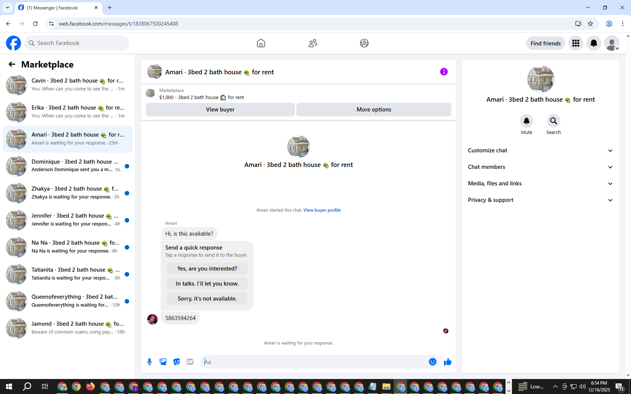Open the emoji picker in message box
631x394 pixels.
[433, 362]
